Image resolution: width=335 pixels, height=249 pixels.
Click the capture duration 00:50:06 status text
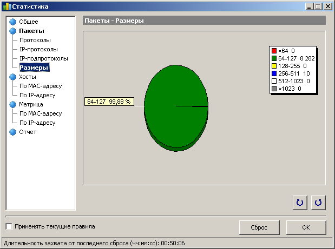tap(173, 243)
